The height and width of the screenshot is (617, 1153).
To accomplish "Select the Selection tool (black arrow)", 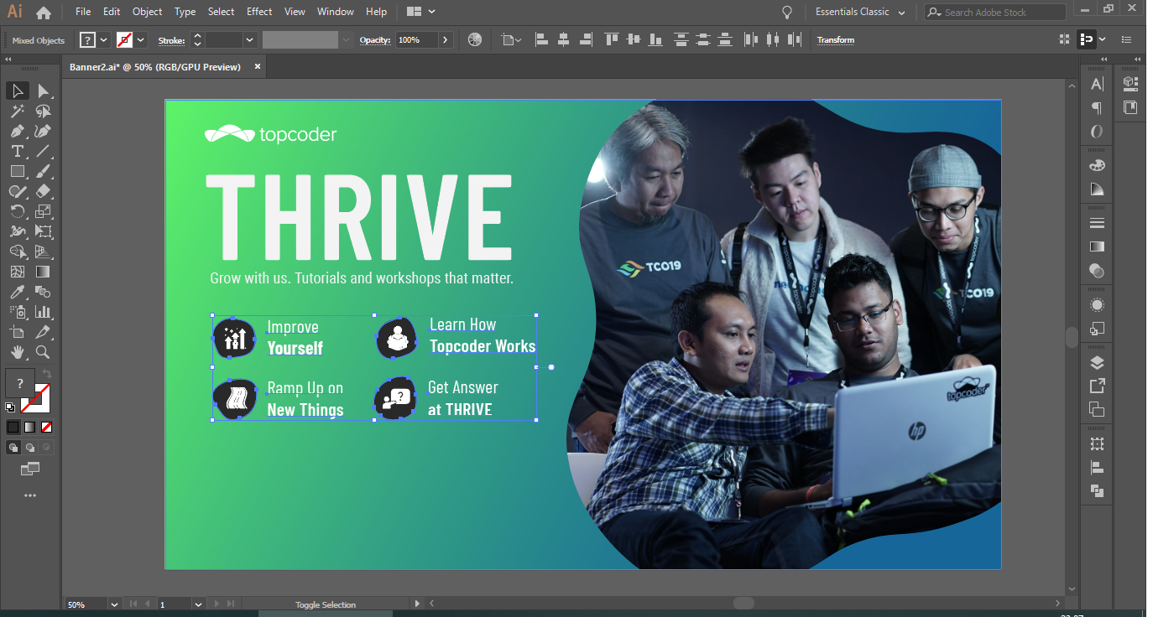I will pyautogui.click(x=17, y=91).
